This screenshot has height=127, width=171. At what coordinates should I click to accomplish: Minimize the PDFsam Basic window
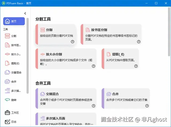point(147,3)
